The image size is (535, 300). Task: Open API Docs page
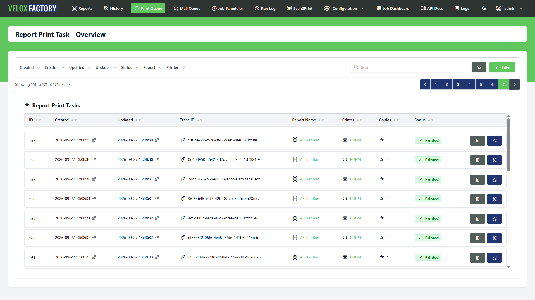pyautogui.click(x=432, y=8)
